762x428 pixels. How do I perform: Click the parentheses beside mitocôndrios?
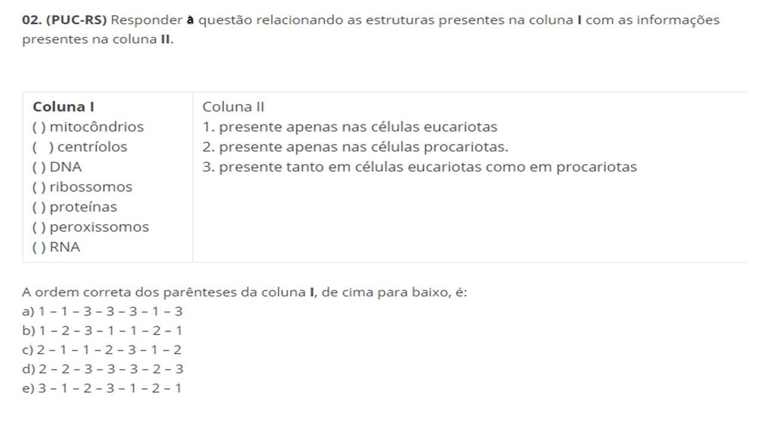point(39,127)
